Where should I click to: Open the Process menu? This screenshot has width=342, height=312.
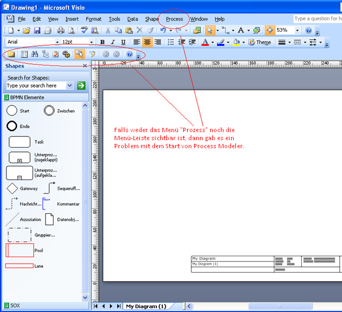coord(174,19)
